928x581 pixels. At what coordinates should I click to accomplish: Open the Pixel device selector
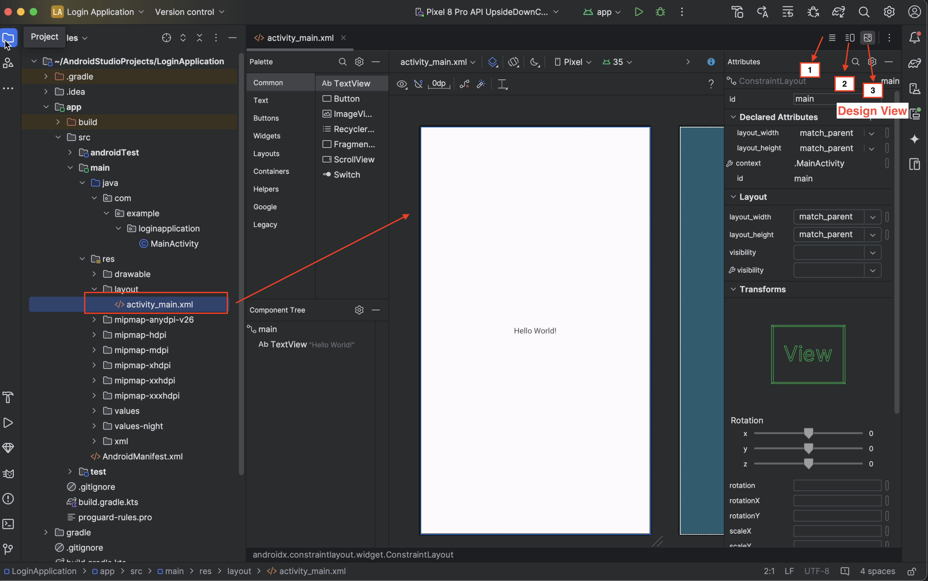coord(573,62)
